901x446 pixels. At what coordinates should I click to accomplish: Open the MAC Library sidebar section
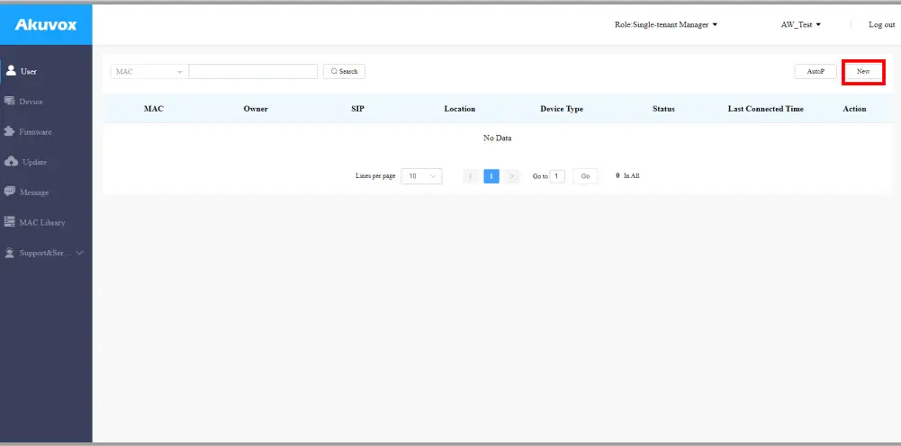point(46,223)
